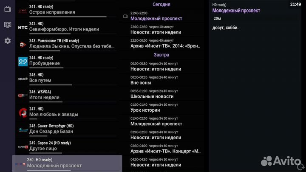Open the TV channels sidebar icon
The image size is (306, 172).
tap(8, 9)
